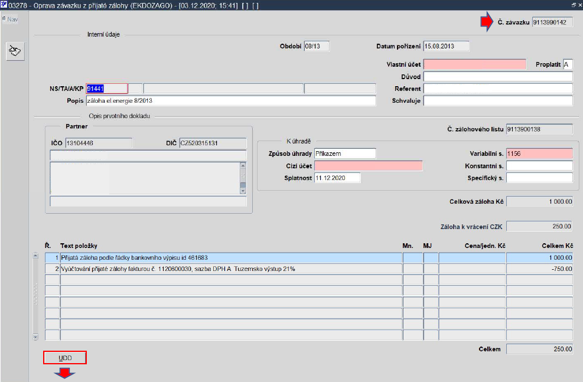Image resolution: width=583 pixels, height=382 pixels.
Task: Click into the Vlastní účet field
Action: pos(474,64)
